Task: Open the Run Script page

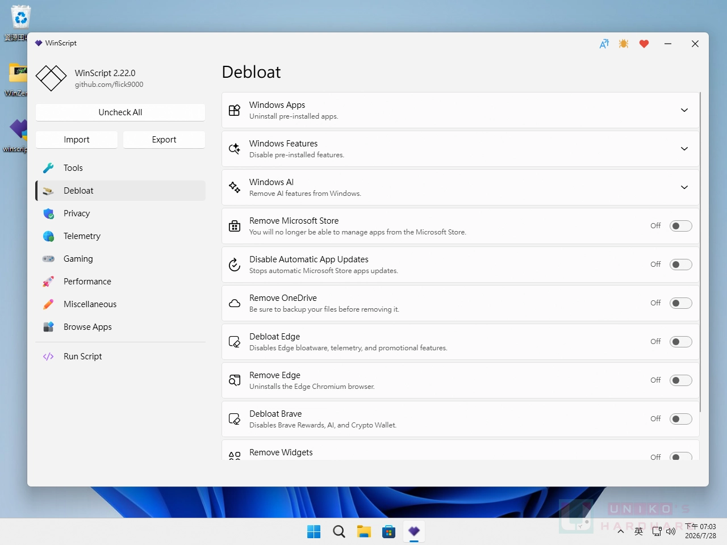Action: [120, 357]
